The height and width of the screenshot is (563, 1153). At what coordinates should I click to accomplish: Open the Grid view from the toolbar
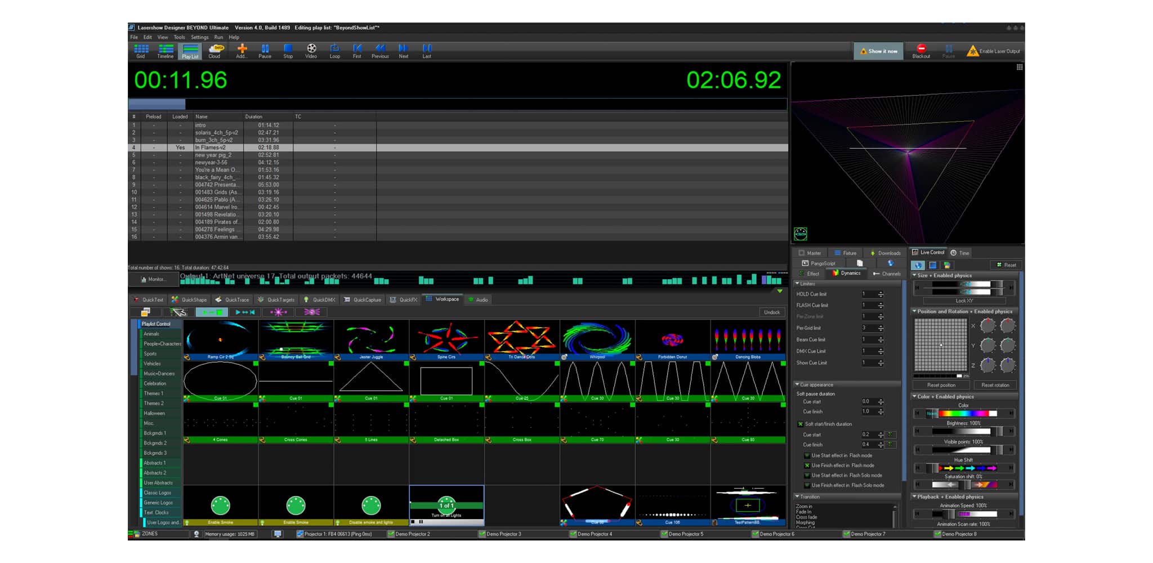(x=141, y=50)
